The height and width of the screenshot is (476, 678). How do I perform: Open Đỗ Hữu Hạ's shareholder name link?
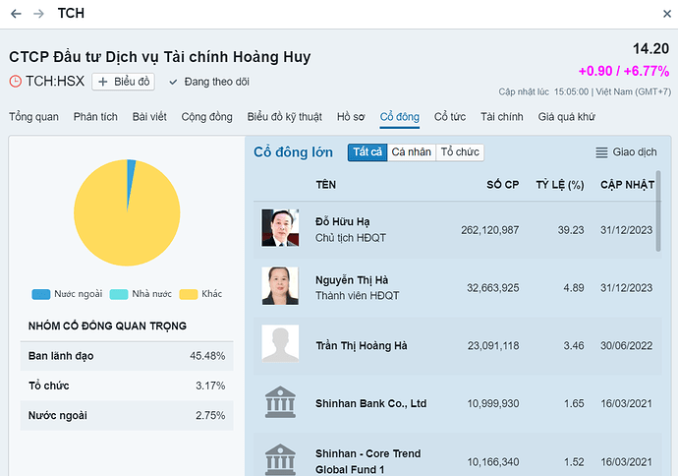click(342, 221)
